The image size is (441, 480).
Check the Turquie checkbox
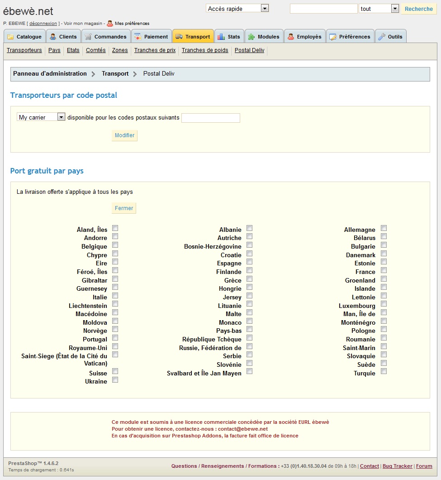click(x=384, y=371)
